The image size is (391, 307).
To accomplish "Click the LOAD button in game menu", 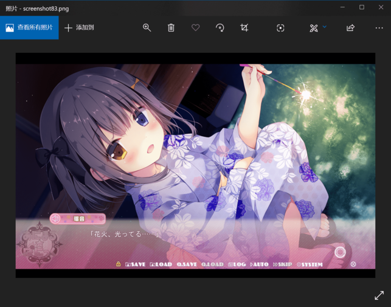I will pos(161,264).
